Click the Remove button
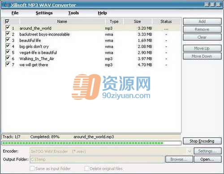The height and width of the screenshot is (174, 224). (x=202, y=29)
